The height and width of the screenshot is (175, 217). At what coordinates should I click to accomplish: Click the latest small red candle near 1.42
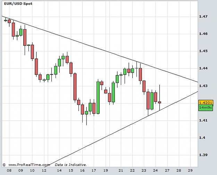(x=160, y=102)
